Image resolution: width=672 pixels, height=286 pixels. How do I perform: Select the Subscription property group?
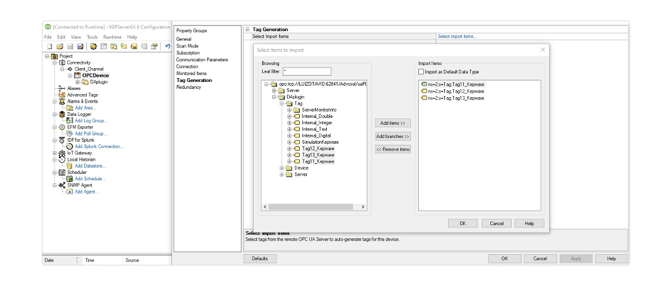188,53
